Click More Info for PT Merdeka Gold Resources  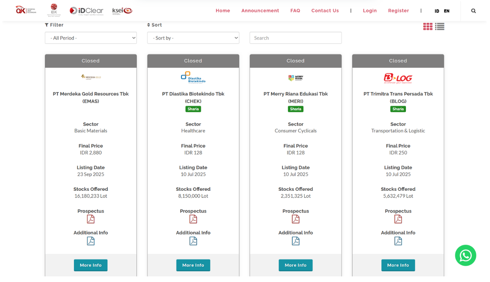90,265
